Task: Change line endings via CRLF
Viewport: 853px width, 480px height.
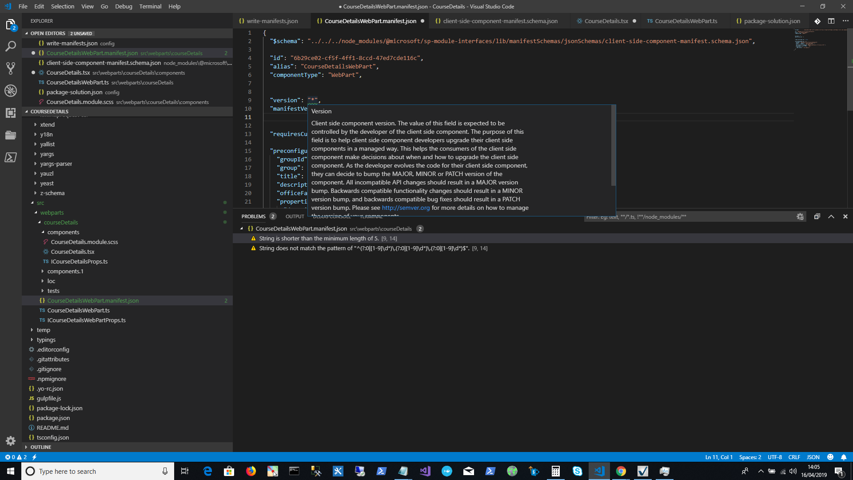Action: pos(794,457)
